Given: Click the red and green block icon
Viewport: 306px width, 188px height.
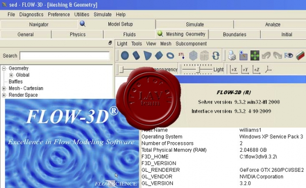Looking at the screenshot, I should [x=300, y=56].
